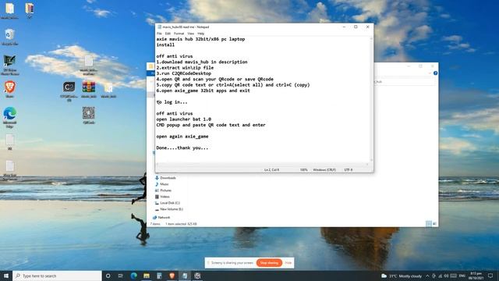Open the Format menu in Notepad
Viewport: 499px width, 281px height.
point(179,34)
